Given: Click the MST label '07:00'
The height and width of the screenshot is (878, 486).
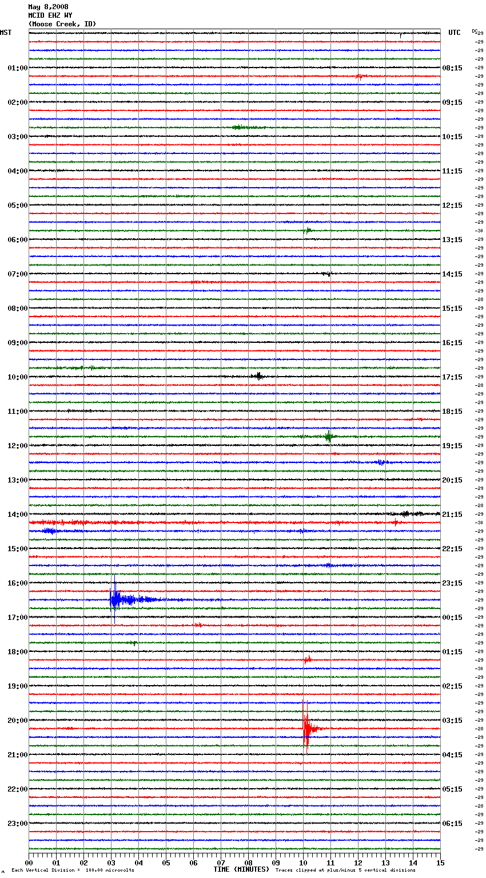Looking at the screenshot, I should point(17,274).
